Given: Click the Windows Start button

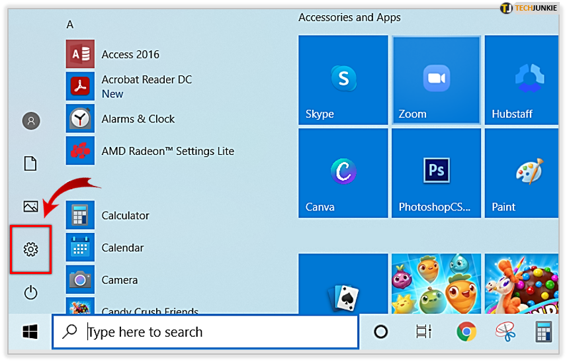Looking at the screenshot, I should (x=30, y=332).
